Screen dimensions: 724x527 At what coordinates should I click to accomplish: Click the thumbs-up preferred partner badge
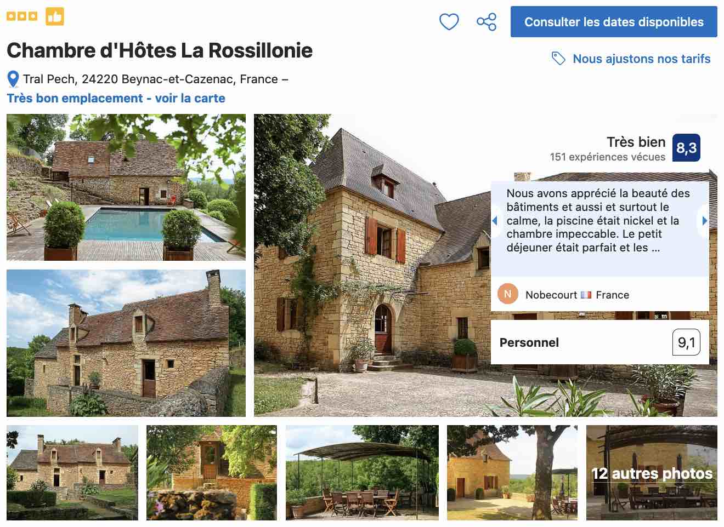tap(54, 16)
